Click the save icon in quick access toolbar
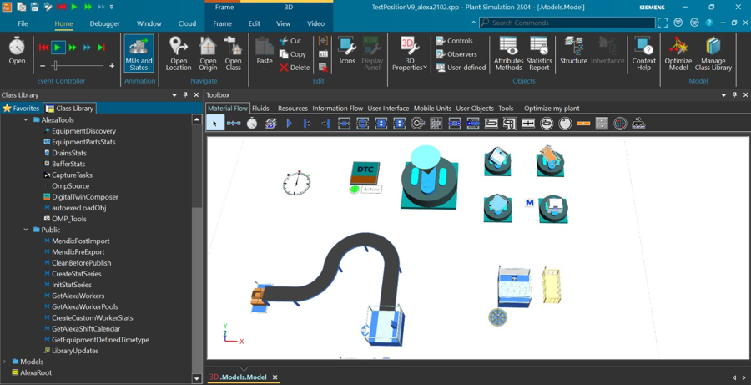This screenshot has width=751, height=385. coord(34,7)
